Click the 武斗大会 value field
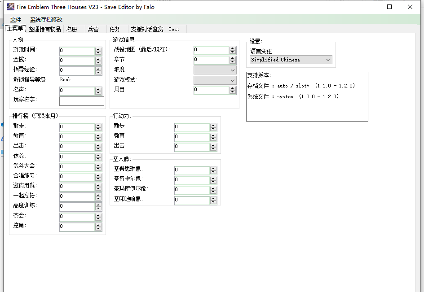Screen dimensions: 424x292 point(77,167)
